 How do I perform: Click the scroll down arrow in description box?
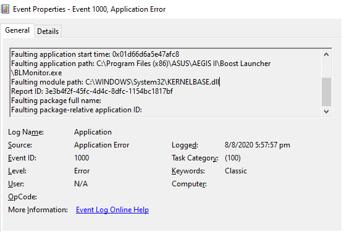tap(326, 112)
